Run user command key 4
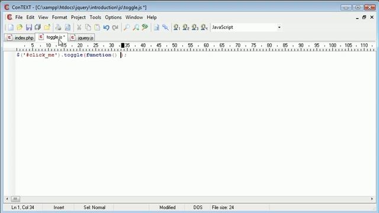Image resolution: width=379 pixels, height=213 pixels. (204, 27)
